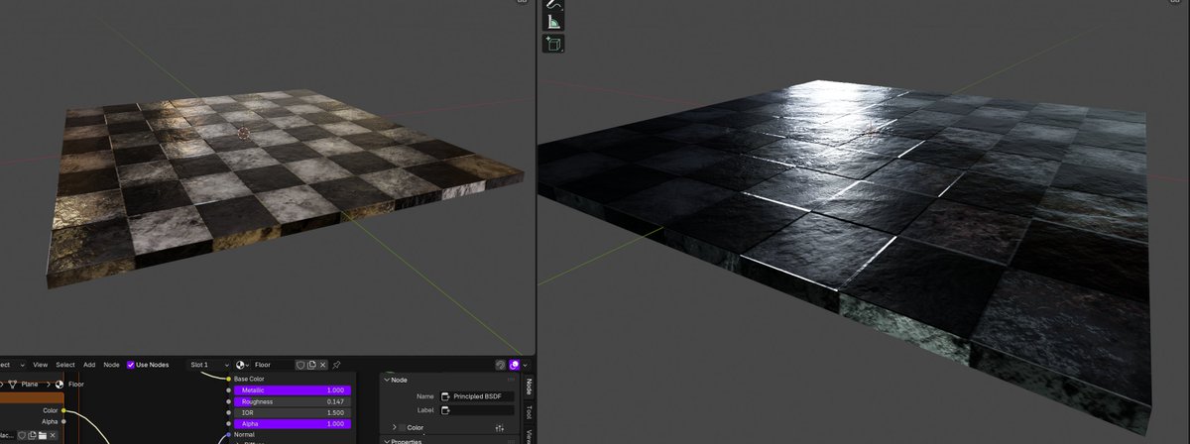The width and height of the screenshot is (1190, 444).
Task: Open the Select menu in node editor
Action: (65, 365)
